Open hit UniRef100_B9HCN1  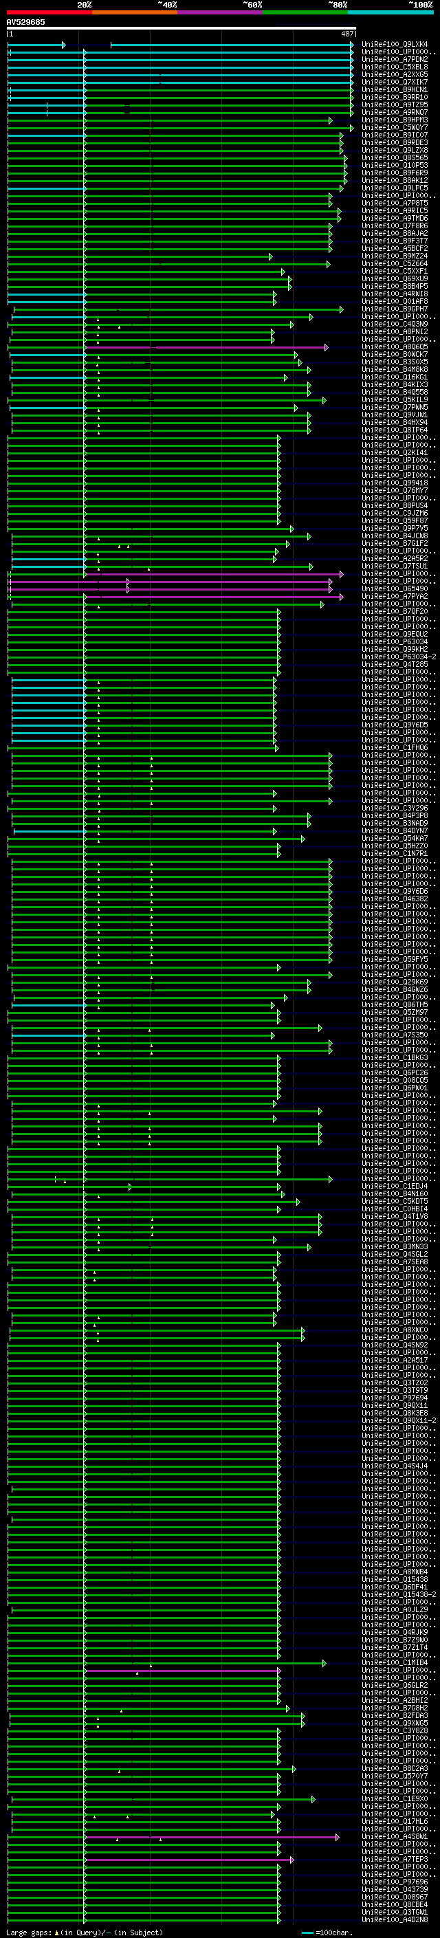pyautogui.click(x=395, y=89)
